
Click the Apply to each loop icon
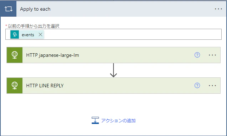pyautogui.click(x=9, y=9)
